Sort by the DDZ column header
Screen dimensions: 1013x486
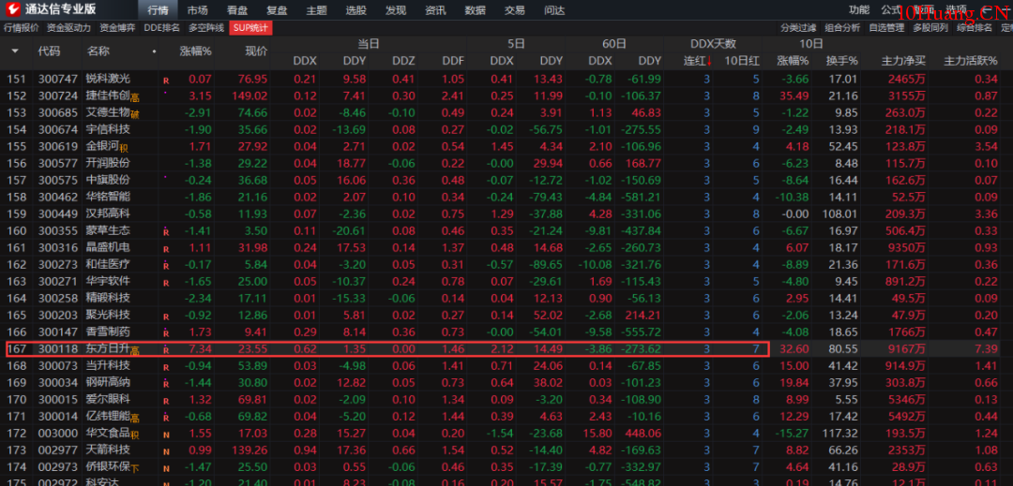403,61
